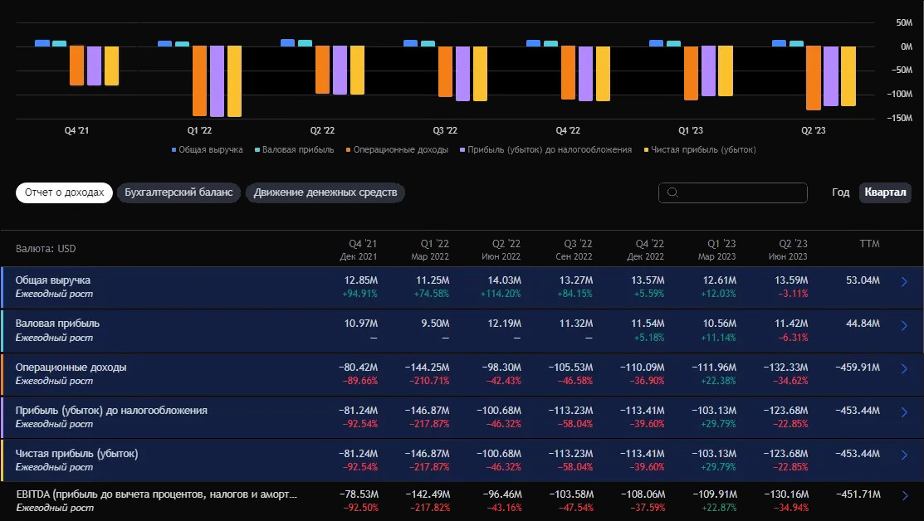Click revenue TTM value 53.04M
The height and width of the screenshot is (521, 924).
pyautogui.click(x=863, y=280)
